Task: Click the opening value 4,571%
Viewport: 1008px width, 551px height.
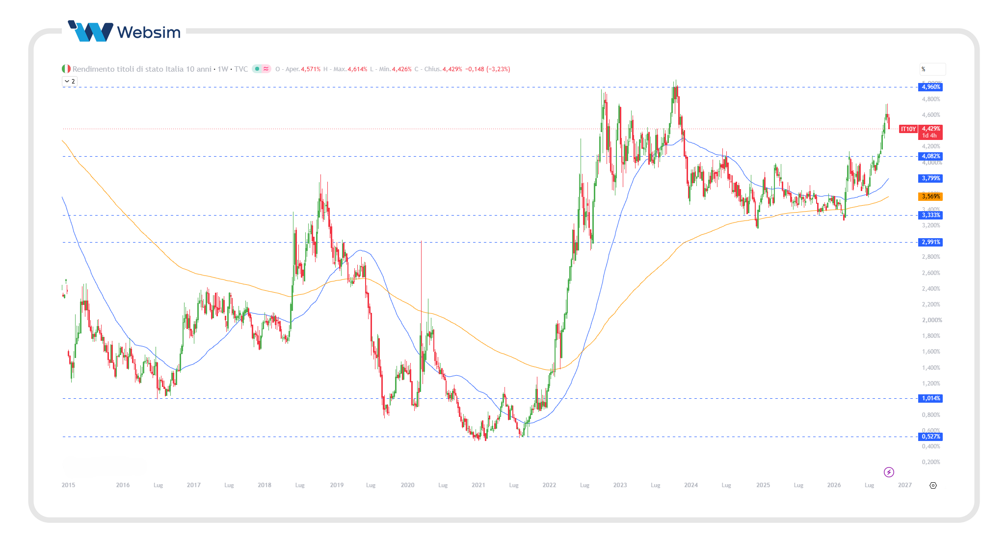Action: pos(311,69)
